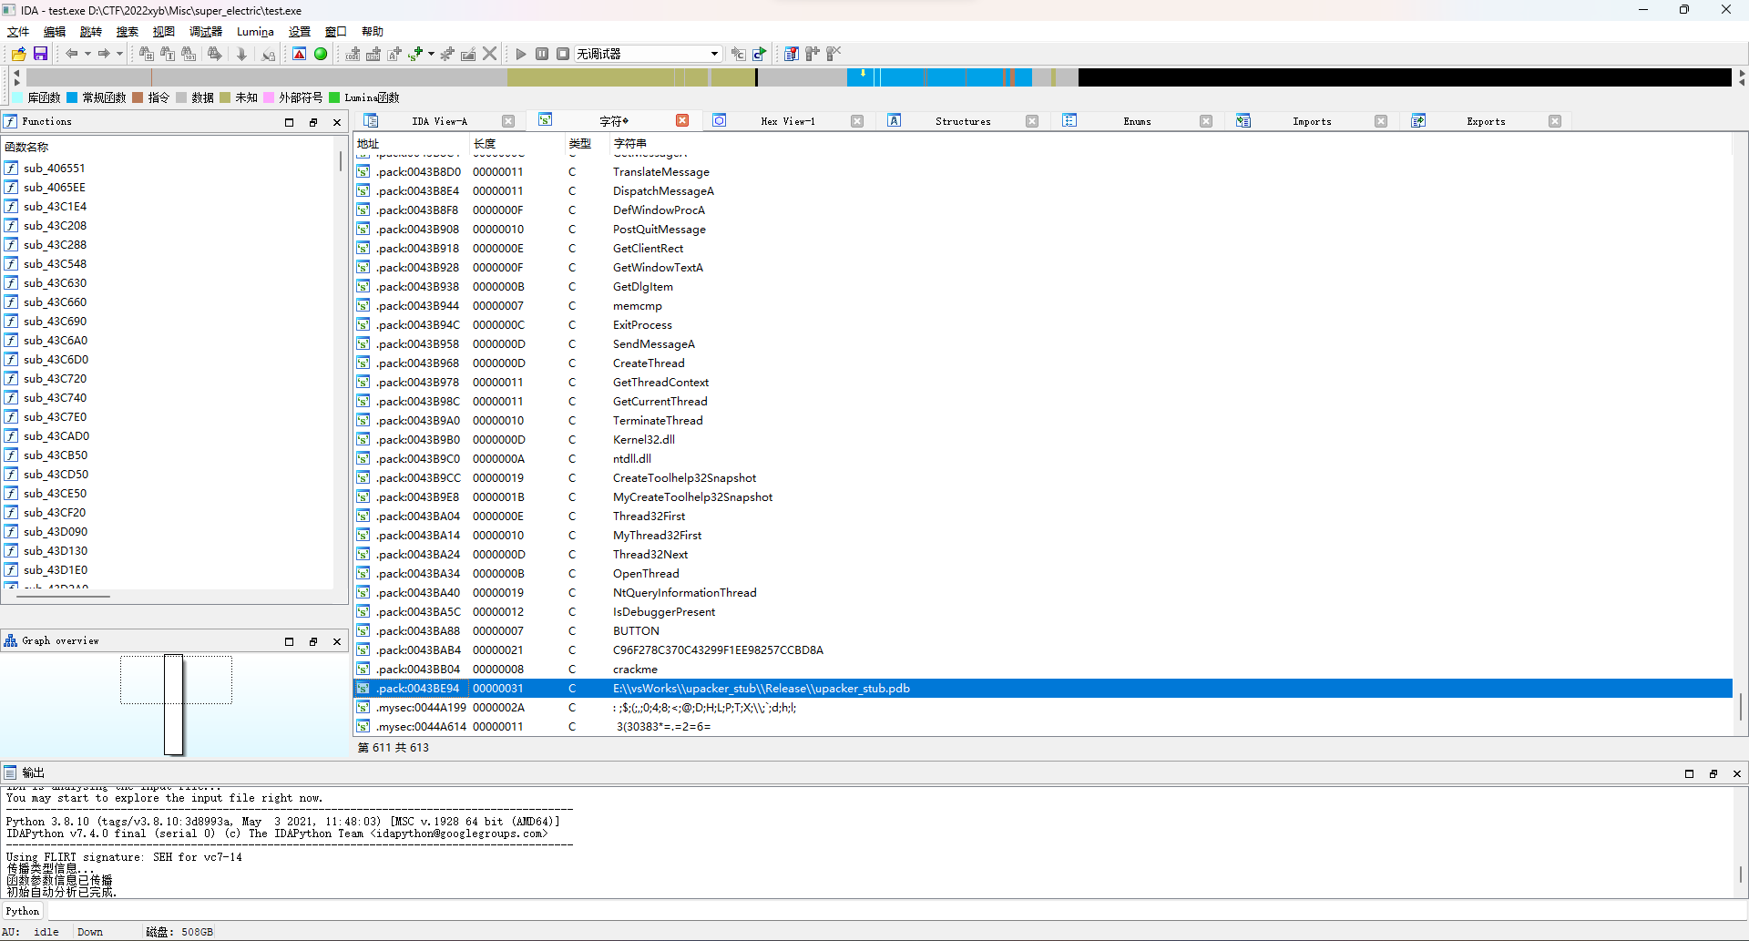Switch to the Exports tab
The width and height of the screenshot is (1749, 941).
point(1486,121)
